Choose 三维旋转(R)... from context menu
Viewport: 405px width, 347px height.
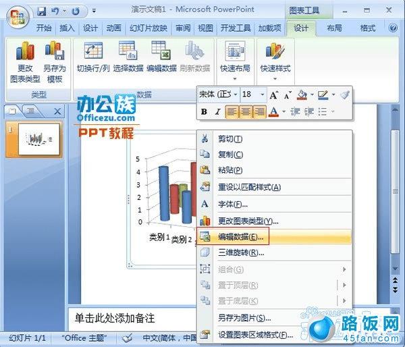(x=274, y=252)
